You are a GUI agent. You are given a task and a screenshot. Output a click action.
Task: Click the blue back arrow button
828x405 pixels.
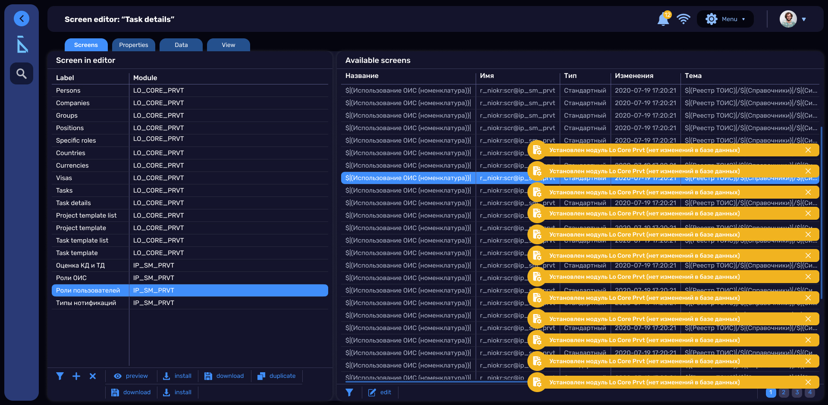click(22, 19)
